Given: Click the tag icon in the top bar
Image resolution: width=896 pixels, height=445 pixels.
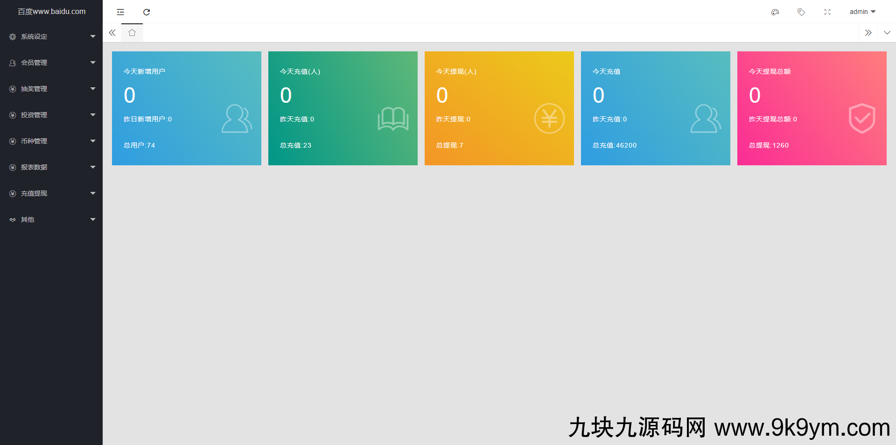Looking at the screenshot, I should point(801,12).
